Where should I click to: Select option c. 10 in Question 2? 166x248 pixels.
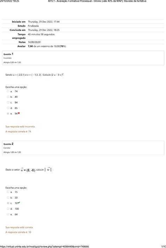point(8,203)
